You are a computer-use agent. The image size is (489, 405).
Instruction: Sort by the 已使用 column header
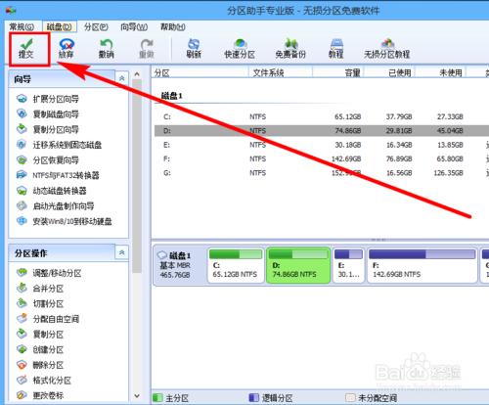pos(389,72)
